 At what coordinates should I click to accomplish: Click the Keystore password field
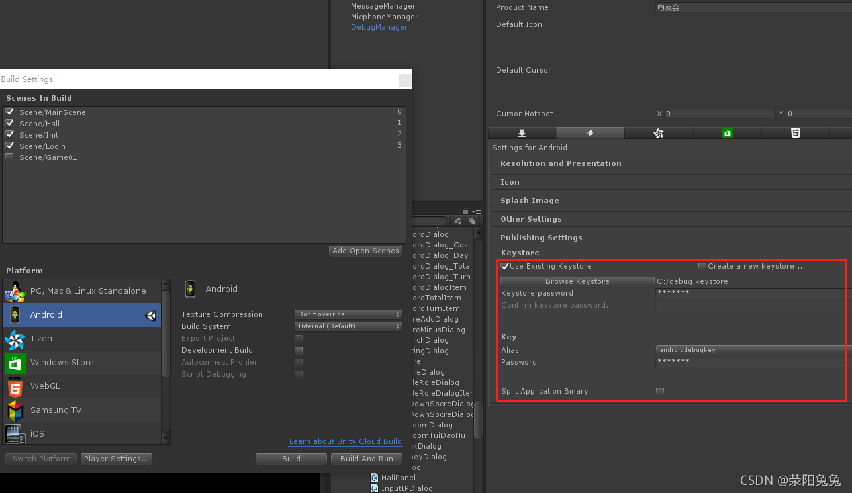point(754,293)
